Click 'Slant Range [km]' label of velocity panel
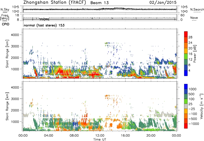Image resolution: width=204 pixels, height=141 pixels. [7, 106]
